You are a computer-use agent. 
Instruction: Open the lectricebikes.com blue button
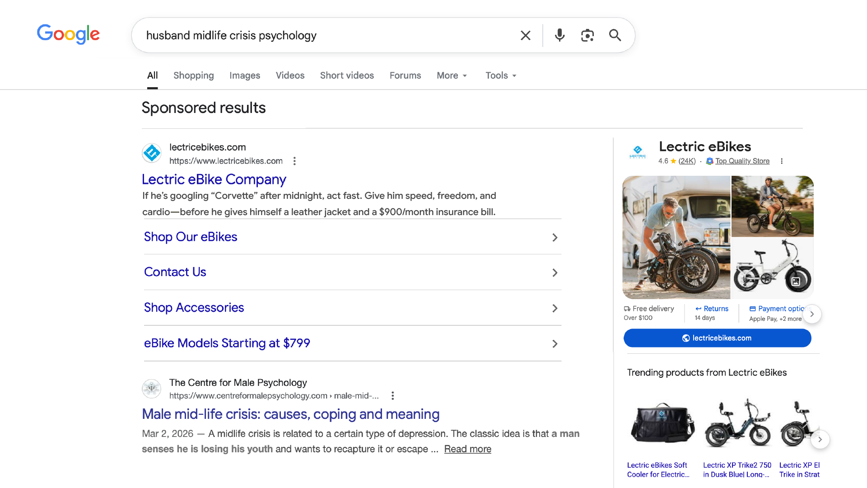coord(717,338)
